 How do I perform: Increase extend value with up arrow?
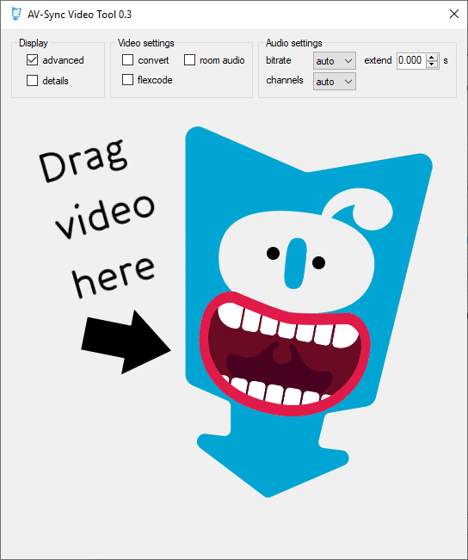pos(432,57)
